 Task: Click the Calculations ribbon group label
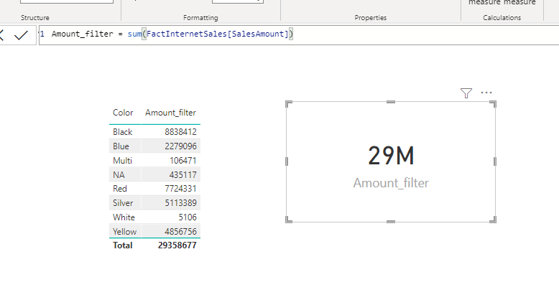(502, 17)
